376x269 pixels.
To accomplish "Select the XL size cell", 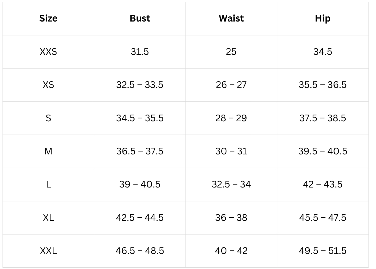I will click(48, 218).
